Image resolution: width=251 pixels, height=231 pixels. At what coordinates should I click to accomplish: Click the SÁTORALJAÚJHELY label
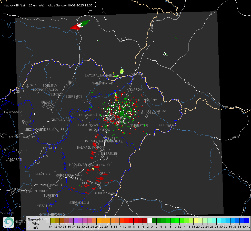click(100, 75)
